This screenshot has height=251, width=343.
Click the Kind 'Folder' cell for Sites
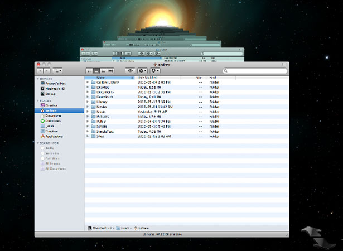[x=214, y=136]
